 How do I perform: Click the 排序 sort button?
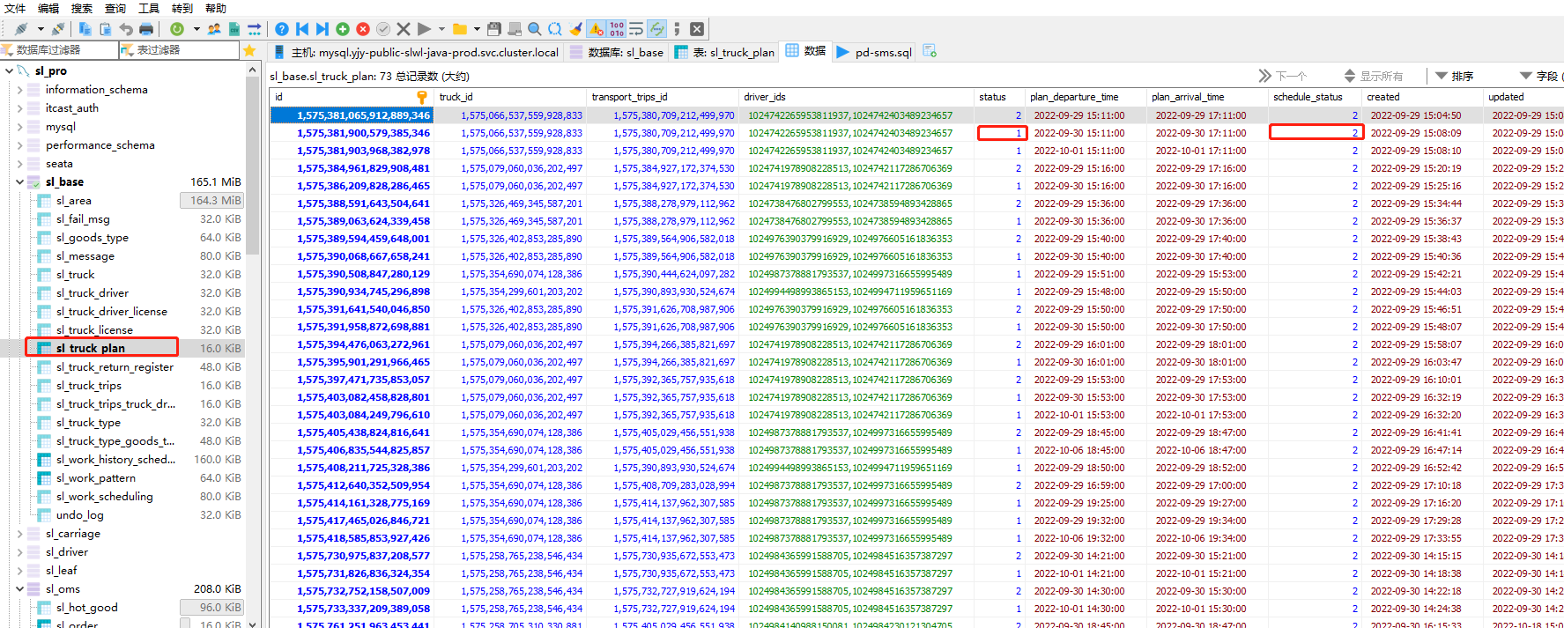1455,77
